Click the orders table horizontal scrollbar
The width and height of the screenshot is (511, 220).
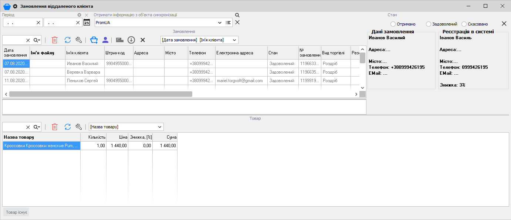click(x=101, y=94)
